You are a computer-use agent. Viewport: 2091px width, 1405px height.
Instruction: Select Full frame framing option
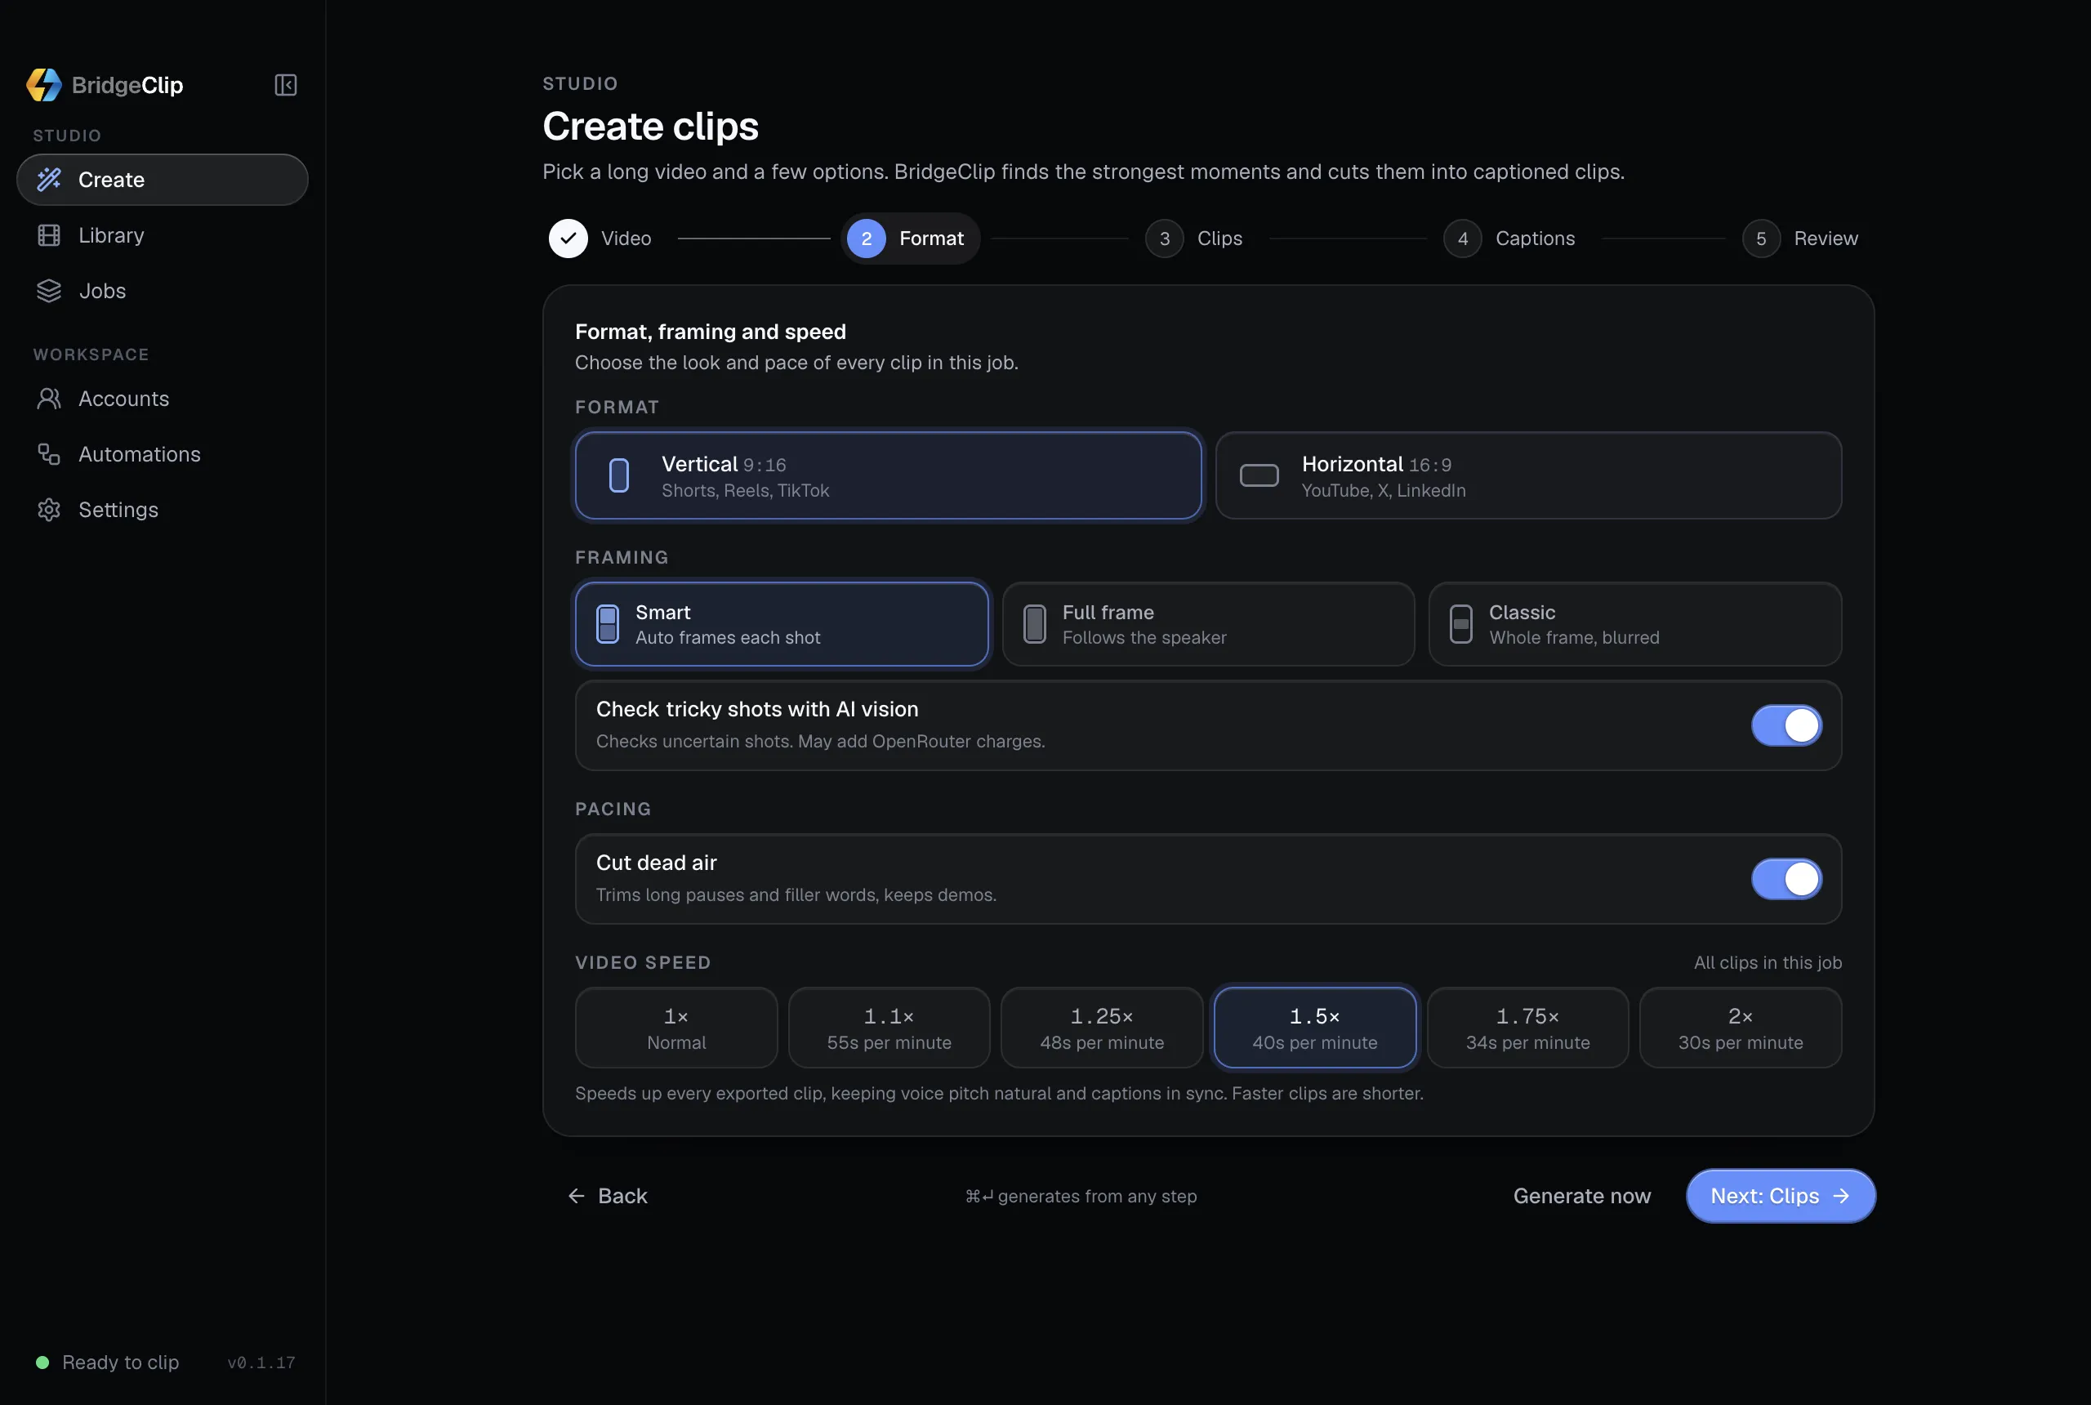[x=1208, y=625]
